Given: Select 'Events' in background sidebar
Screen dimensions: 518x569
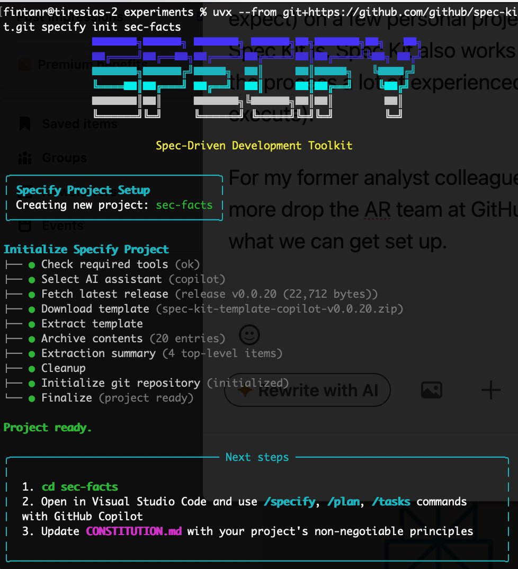Looking at the screenshot, I should click(x=62, y=226).
